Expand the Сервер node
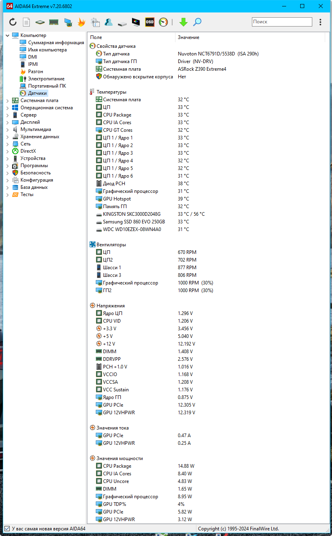Viewport: 332px width, 536px height. [7, 115]
